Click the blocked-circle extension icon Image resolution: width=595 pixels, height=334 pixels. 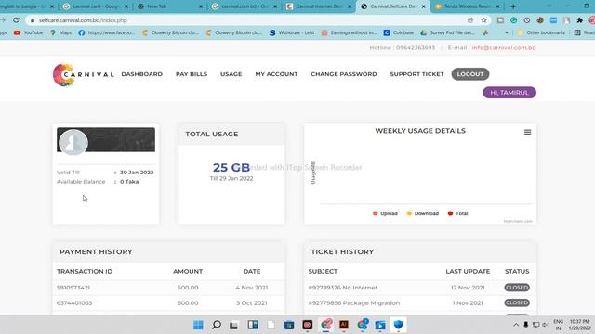(527, 20)
